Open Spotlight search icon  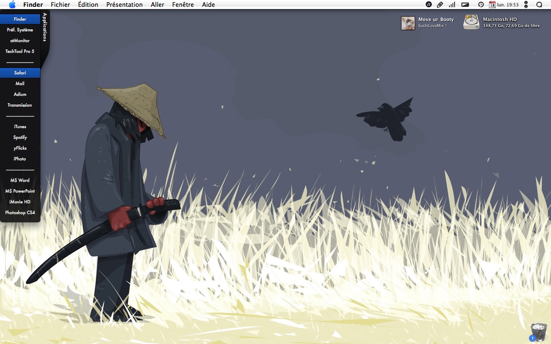pyautogui.click(x=539, y=5)
